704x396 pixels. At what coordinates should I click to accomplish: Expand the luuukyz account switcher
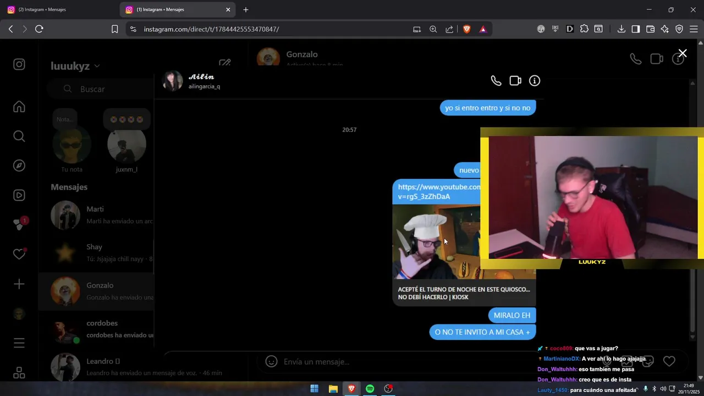75,66
